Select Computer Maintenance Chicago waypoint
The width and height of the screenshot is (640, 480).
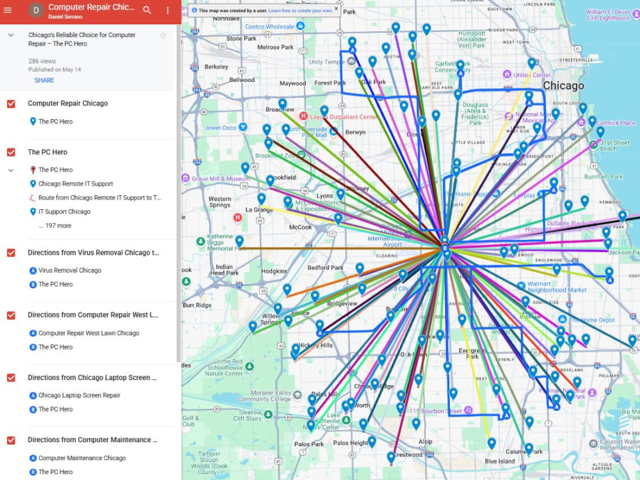[x=82, y=458]
